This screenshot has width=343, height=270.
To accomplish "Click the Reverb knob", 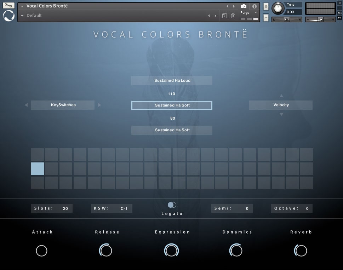I will point(301,250).
